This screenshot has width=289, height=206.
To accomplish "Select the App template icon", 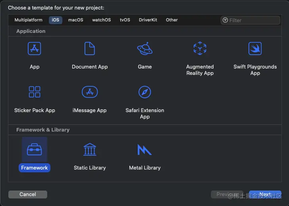I will tap(34, 49).
